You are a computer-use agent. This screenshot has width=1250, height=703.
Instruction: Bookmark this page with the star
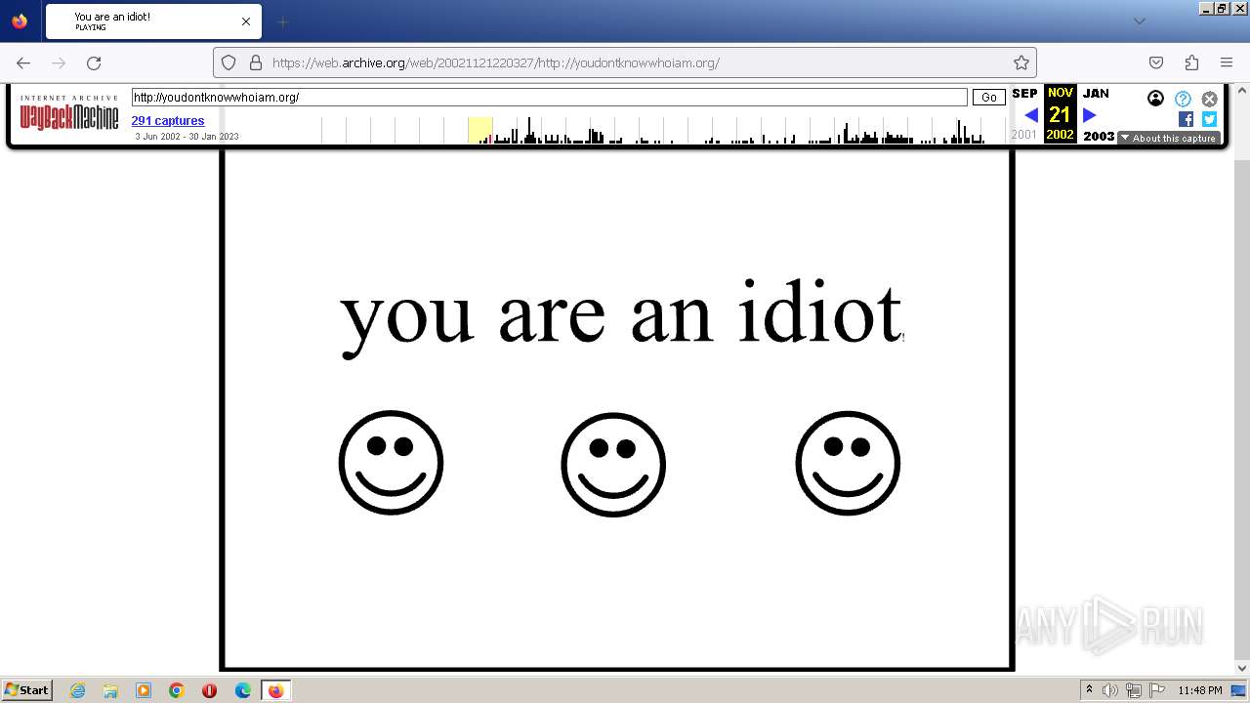tap(1021, 62)
